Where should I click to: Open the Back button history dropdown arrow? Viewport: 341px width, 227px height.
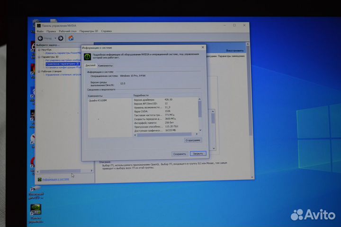click(55, 38)
